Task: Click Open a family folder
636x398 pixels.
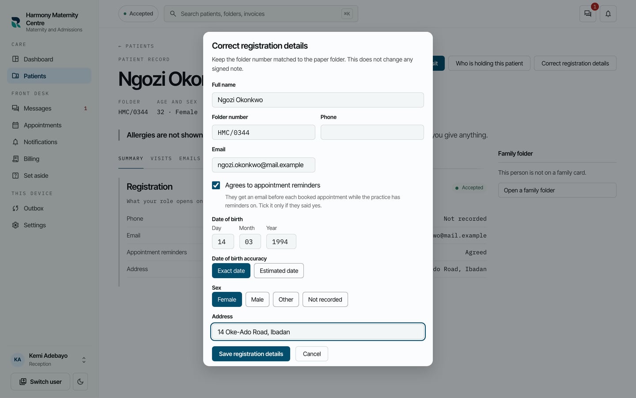Action: tap(557, 190)
